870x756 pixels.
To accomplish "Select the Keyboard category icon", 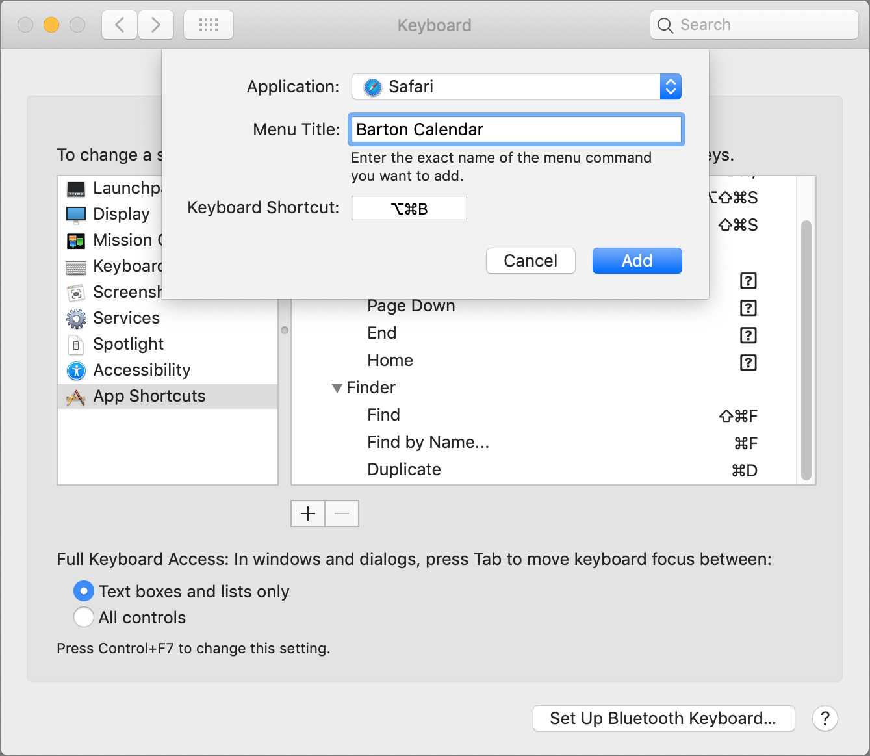I will [76, 267].
